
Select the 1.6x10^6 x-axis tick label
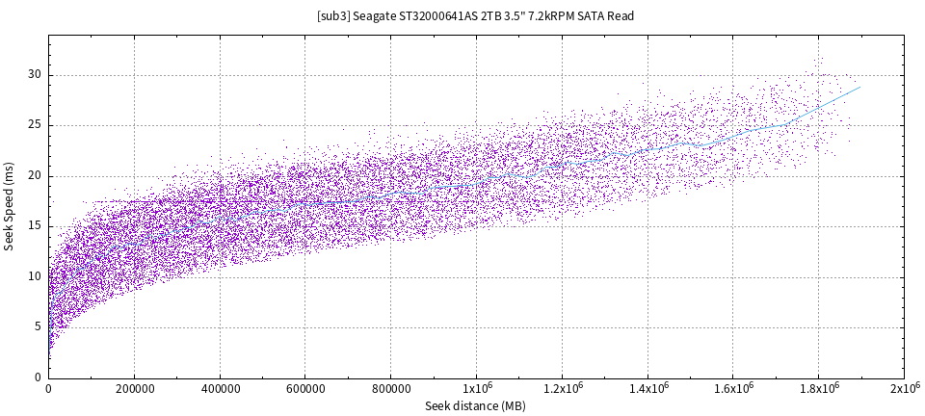pos(732,389)
